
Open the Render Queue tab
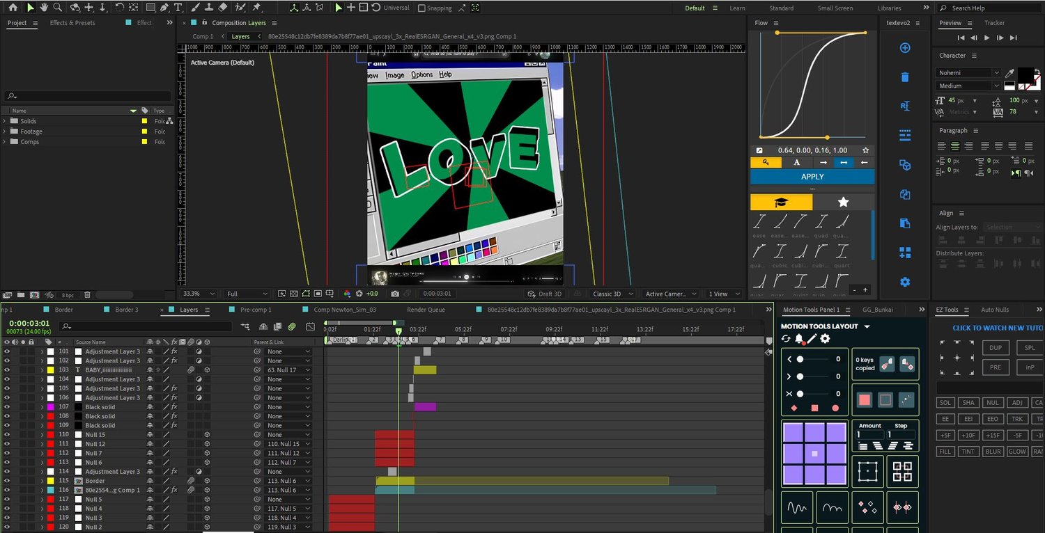pyautogui.click(x=426, y=310)
